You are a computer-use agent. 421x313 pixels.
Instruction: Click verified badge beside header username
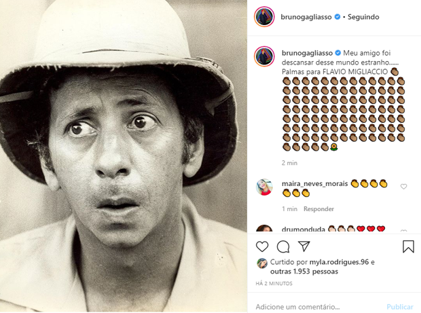click(337, 17)
